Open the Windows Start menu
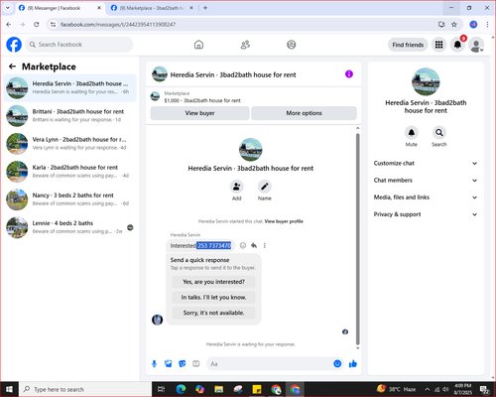496x397 pixels. [x=9, y=389]
